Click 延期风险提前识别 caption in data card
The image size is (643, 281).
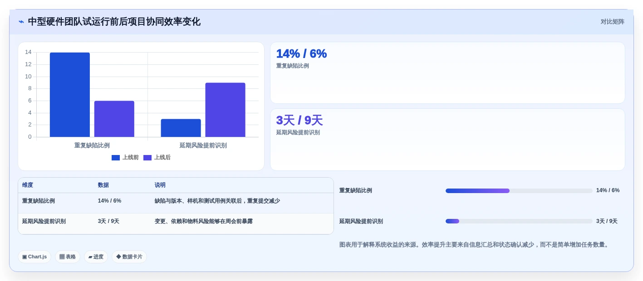298,132
